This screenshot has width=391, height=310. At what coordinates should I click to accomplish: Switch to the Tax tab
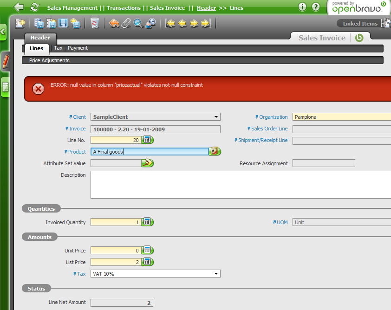click(x=58, y=48)
